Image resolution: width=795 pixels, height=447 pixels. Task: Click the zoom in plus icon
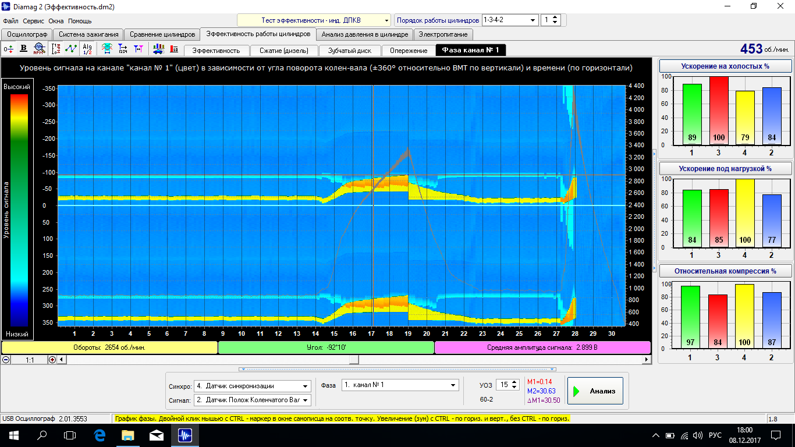coord(52,360)
